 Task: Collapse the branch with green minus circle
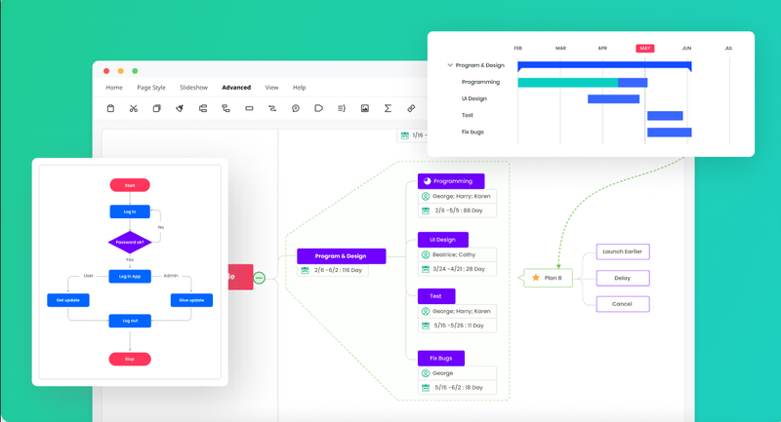[x=259, y=278]
